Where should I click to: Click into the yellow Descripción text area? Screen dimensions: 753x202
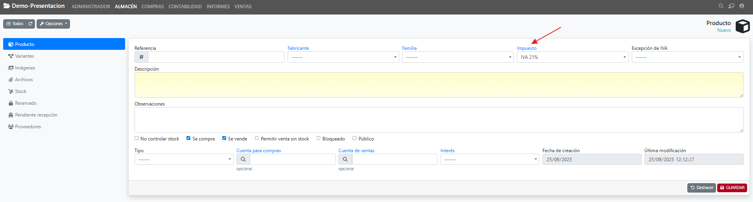439,85
